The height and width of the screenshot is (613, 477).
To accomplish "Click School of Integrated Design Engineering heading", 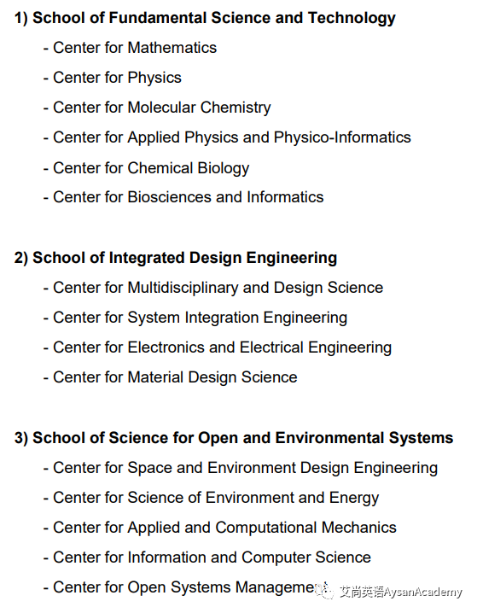I will coord(176,258).
